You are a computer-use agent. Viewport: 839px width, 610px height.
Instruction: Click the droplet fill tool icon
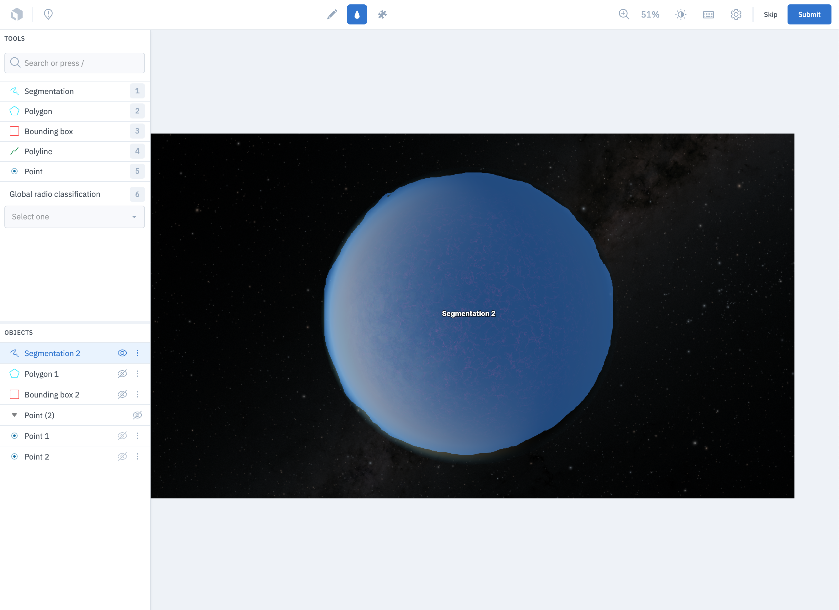[x=357, y=14]
